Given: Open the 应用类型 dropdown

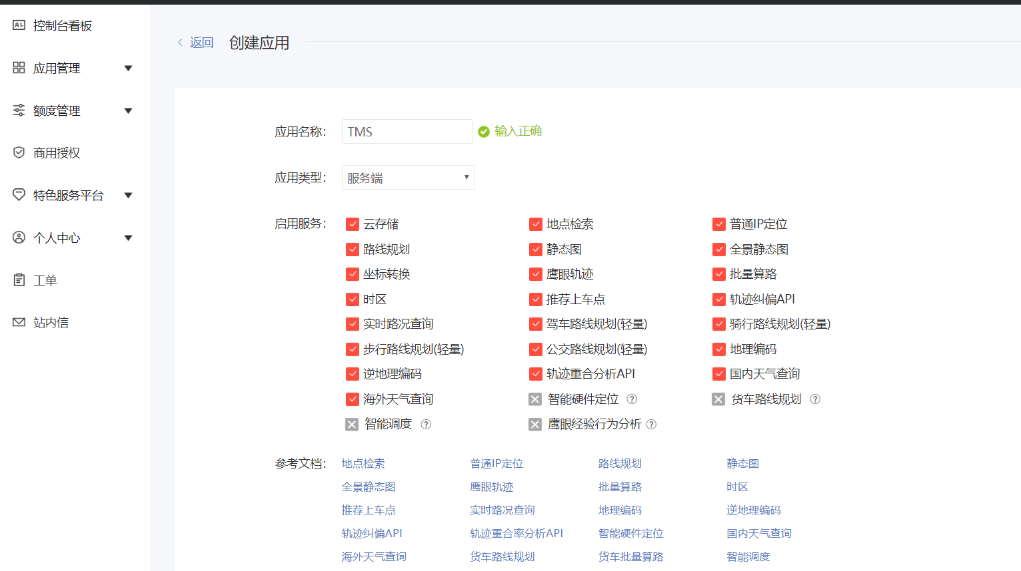Looking at the screenshot, I should (408, 178).
